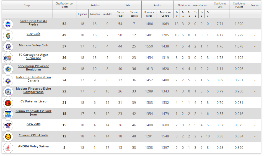Open the Covirán CDU Atarfe link

pos(33,135)
